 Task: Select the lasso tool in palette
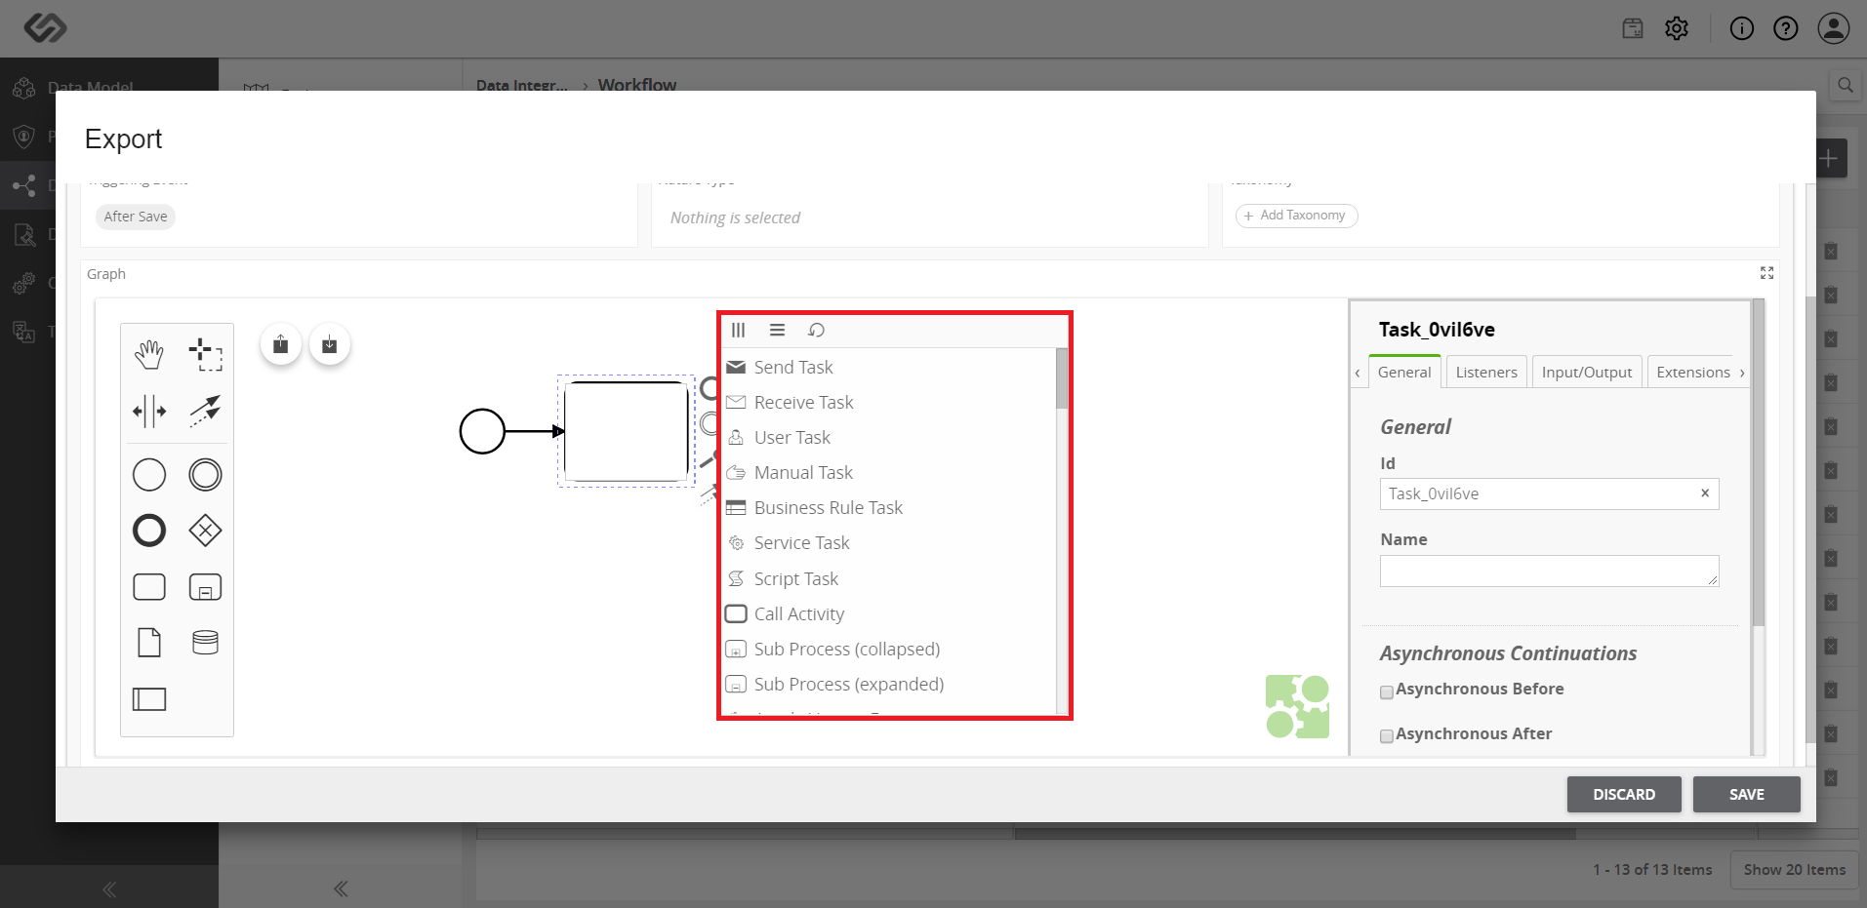coord(205,355)
